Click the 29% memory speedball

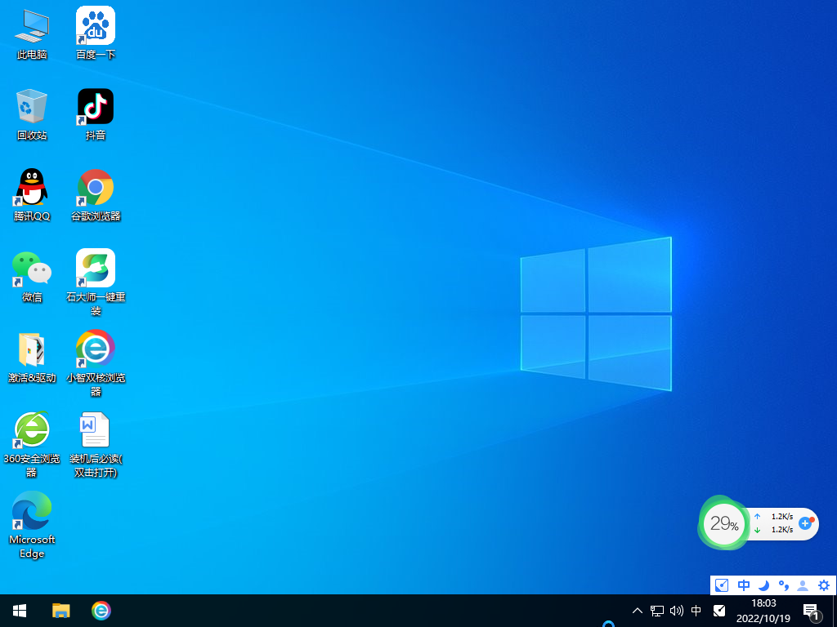pyautogui.click(x=723, y=522)
